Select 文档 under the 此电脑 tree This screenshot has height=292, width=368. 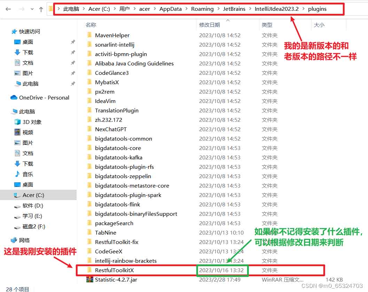(x=28, y=153)
